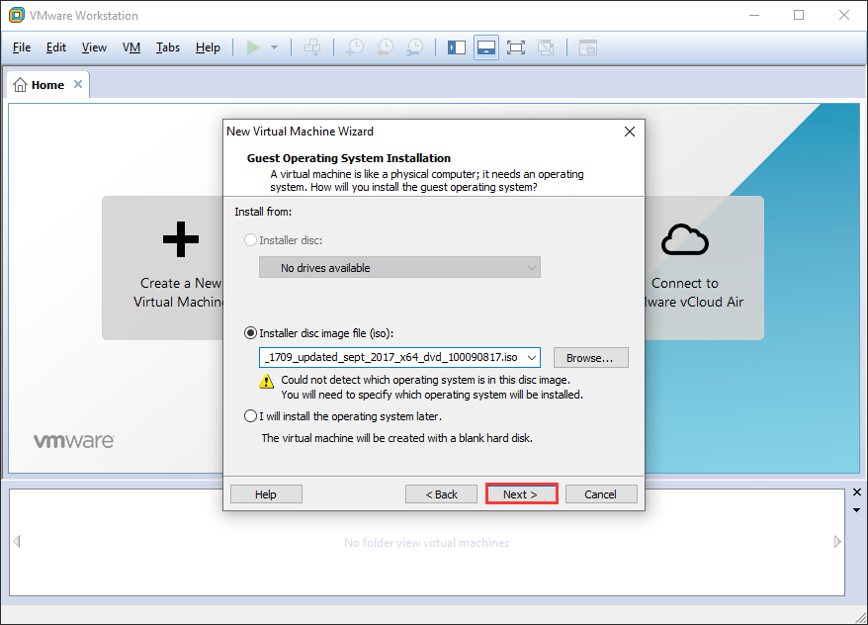
Task: Click the Send Ctrl+Alt+Del toolbar icon
Action: click(312, 47)
